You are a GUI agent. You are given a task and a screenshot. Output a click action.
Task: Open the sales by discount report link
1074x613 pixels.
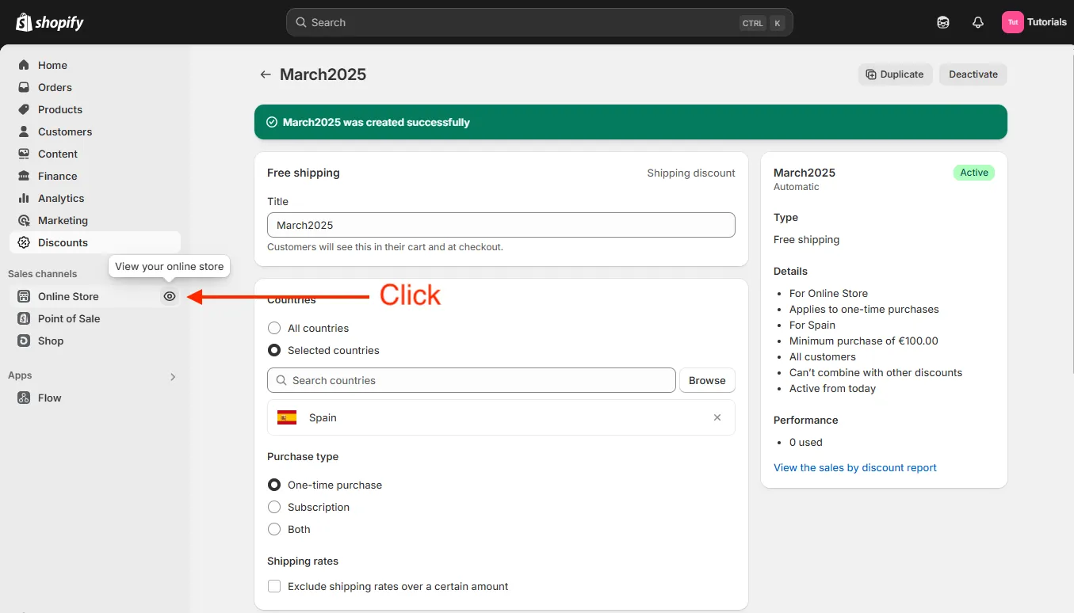(854, 467)
